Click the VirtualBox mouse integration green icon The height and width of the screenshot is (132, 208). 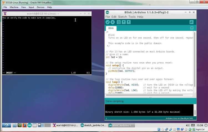(x=194, y=129)
